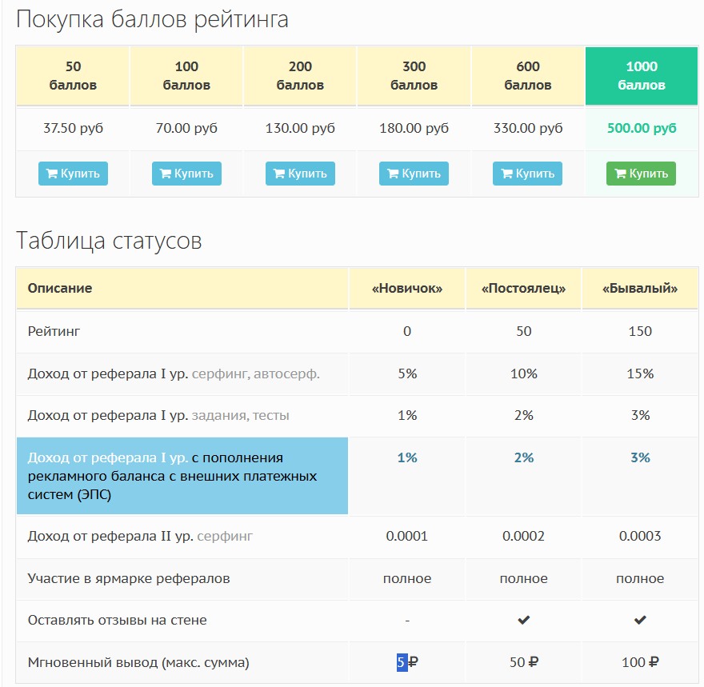Click cart icon for 50 баллов
This screenshot has width=704, height=687.
point(52,174)
